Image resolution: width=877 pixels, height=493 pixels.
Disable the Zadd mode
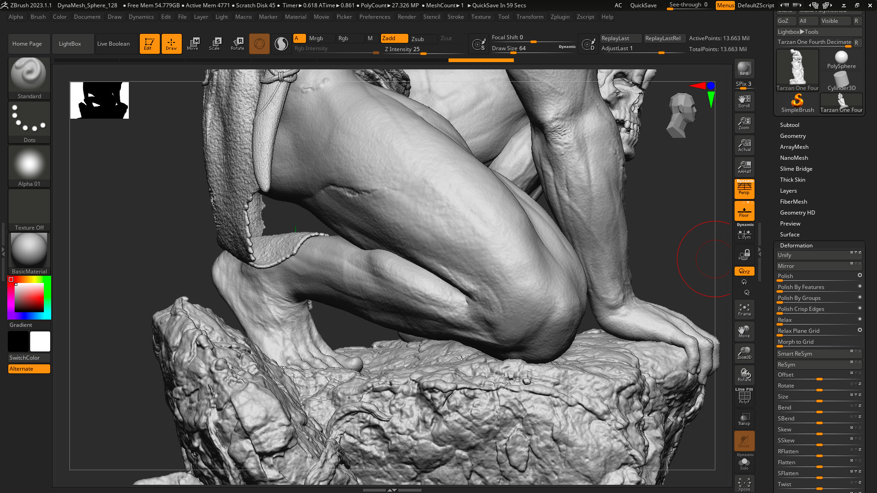click(x=394, y=38)
